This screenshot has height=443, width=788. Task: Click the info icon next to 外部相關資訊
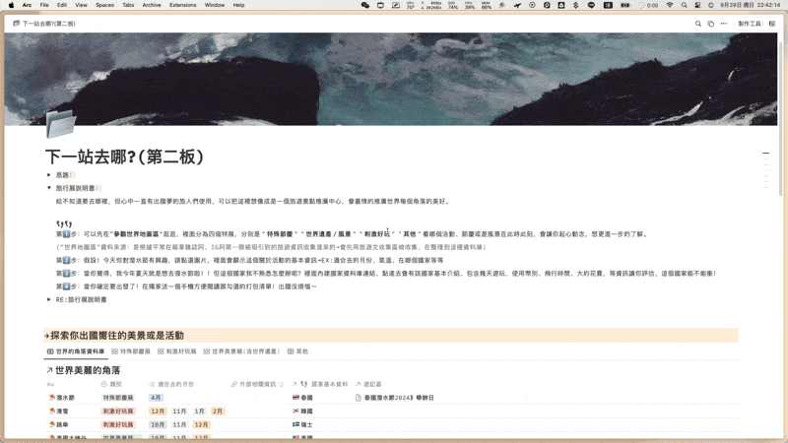(x=281, y=384)
